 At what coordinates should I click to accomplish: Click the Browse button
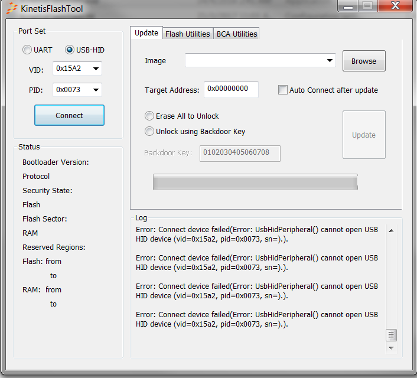tap(364, 61)
